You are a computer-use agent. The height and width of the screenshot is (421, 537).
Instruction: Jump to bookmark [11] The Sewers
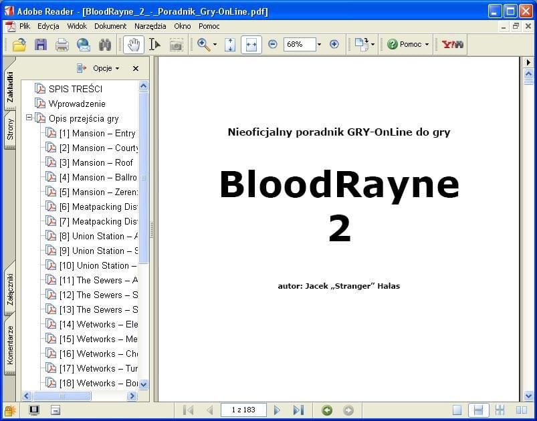(x=98, y=280)
